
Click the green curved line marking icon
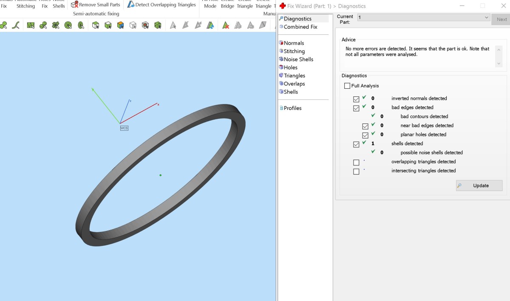(x=16, y=25)
